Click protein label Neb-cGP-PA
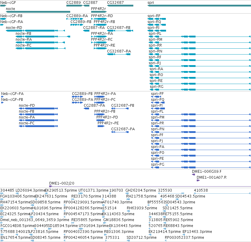The image size is (251, 242). coord(12,93)
